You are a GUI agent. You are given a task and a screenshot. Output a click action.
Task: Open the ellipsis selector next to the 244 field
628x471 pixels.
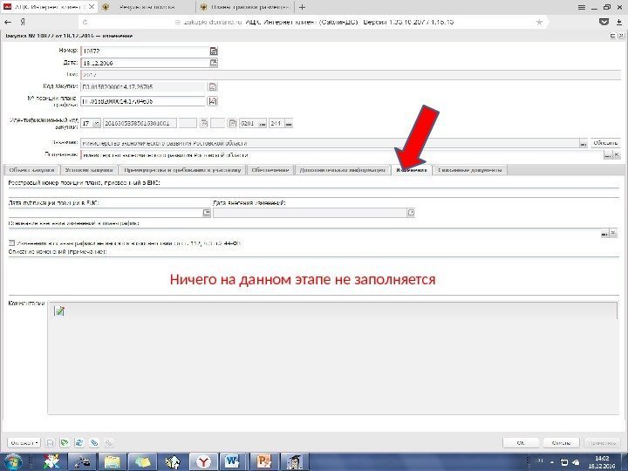[x=290, y=124]
